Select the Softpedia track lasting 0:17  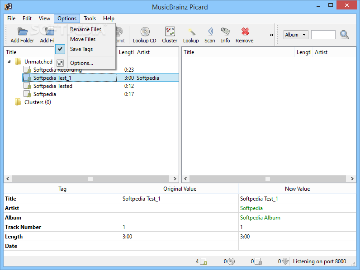click(45, 94)
